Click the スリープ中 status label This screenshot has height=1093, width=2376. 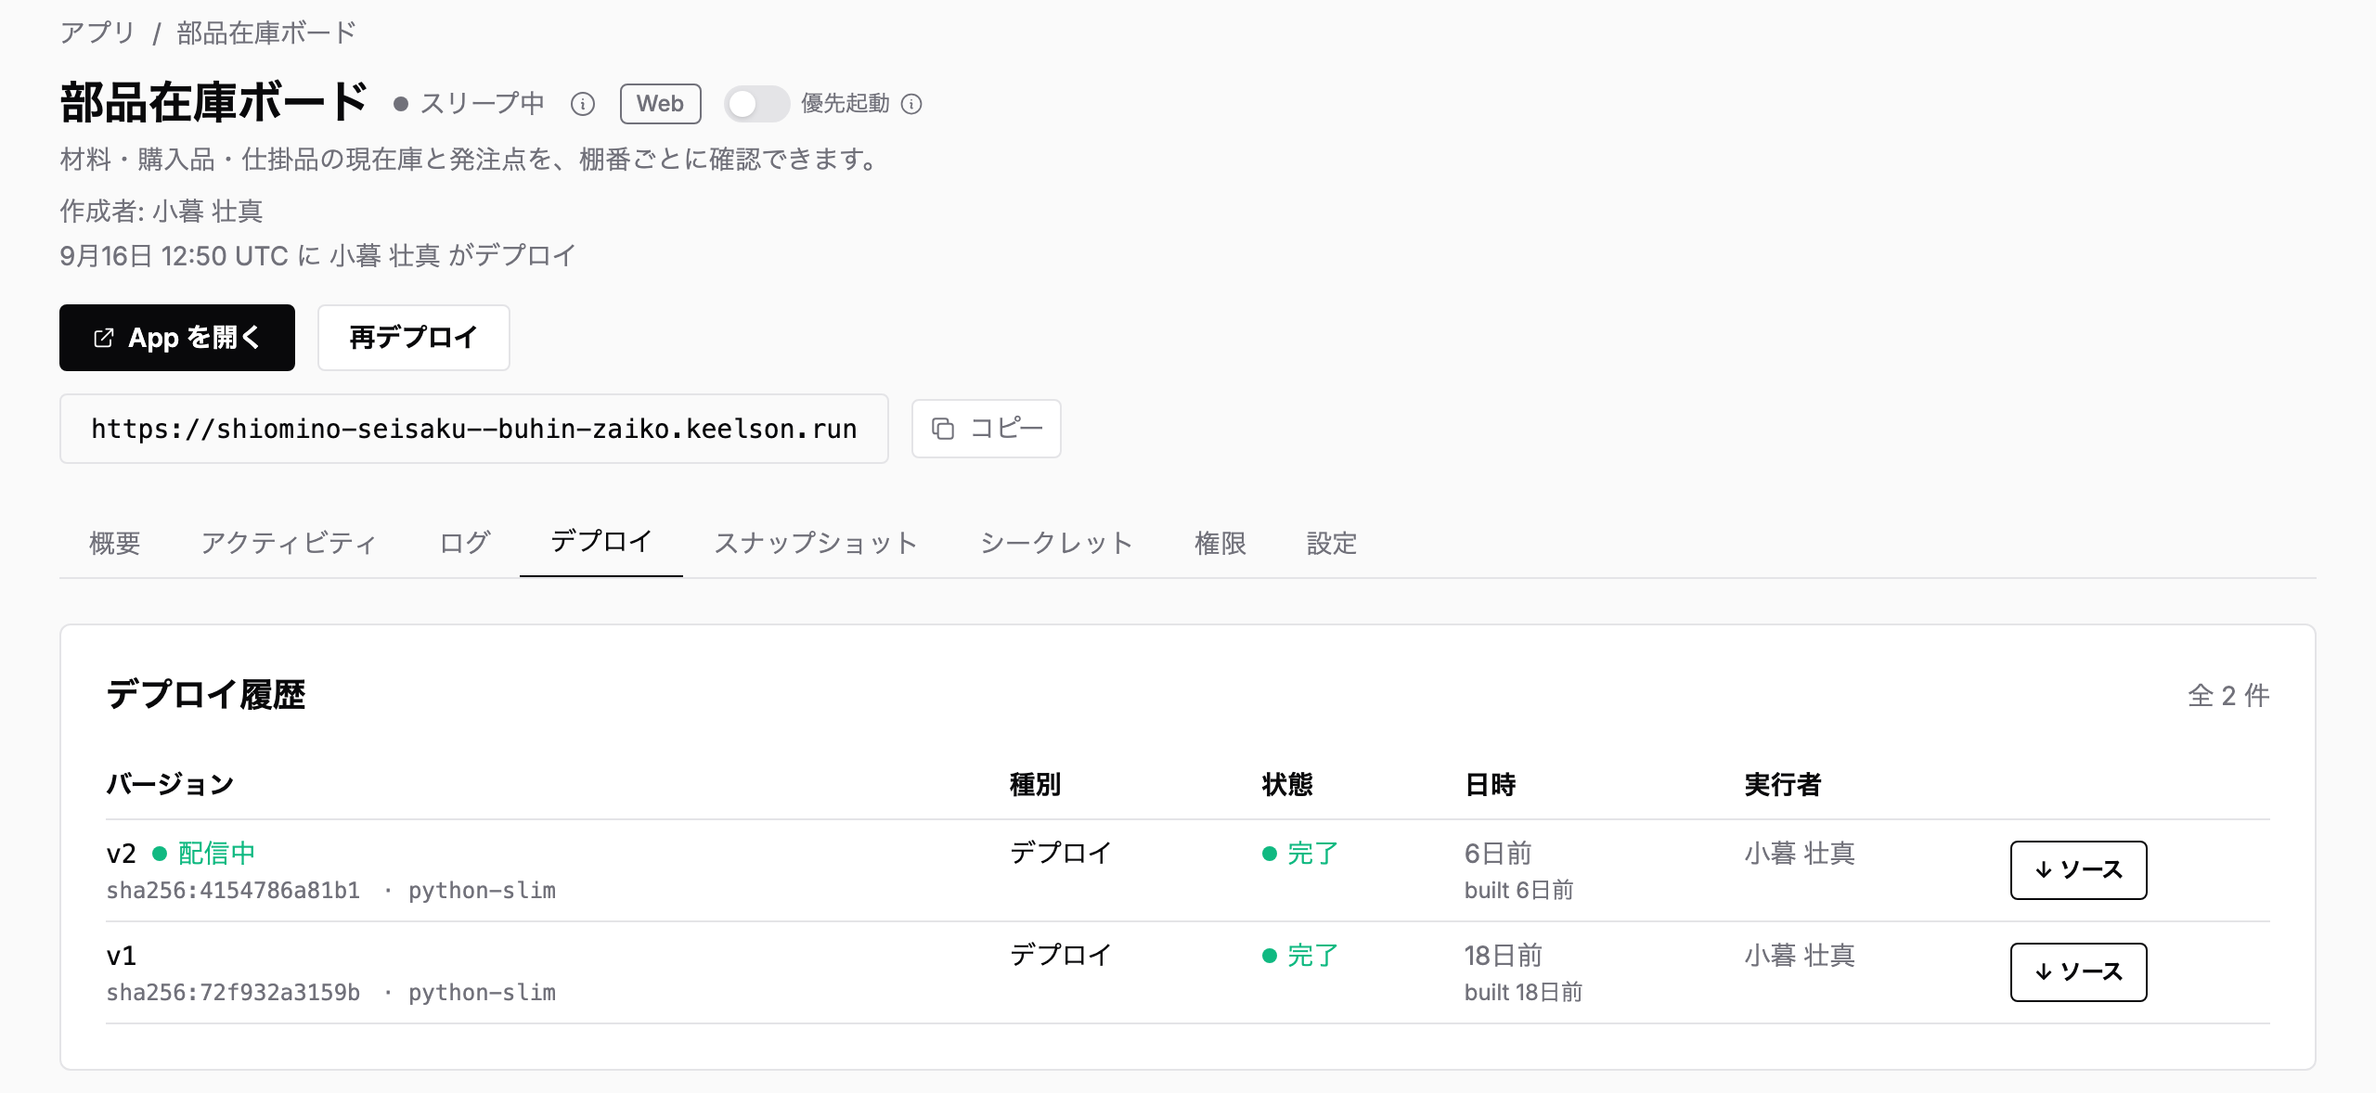click(x=470, y=104)
